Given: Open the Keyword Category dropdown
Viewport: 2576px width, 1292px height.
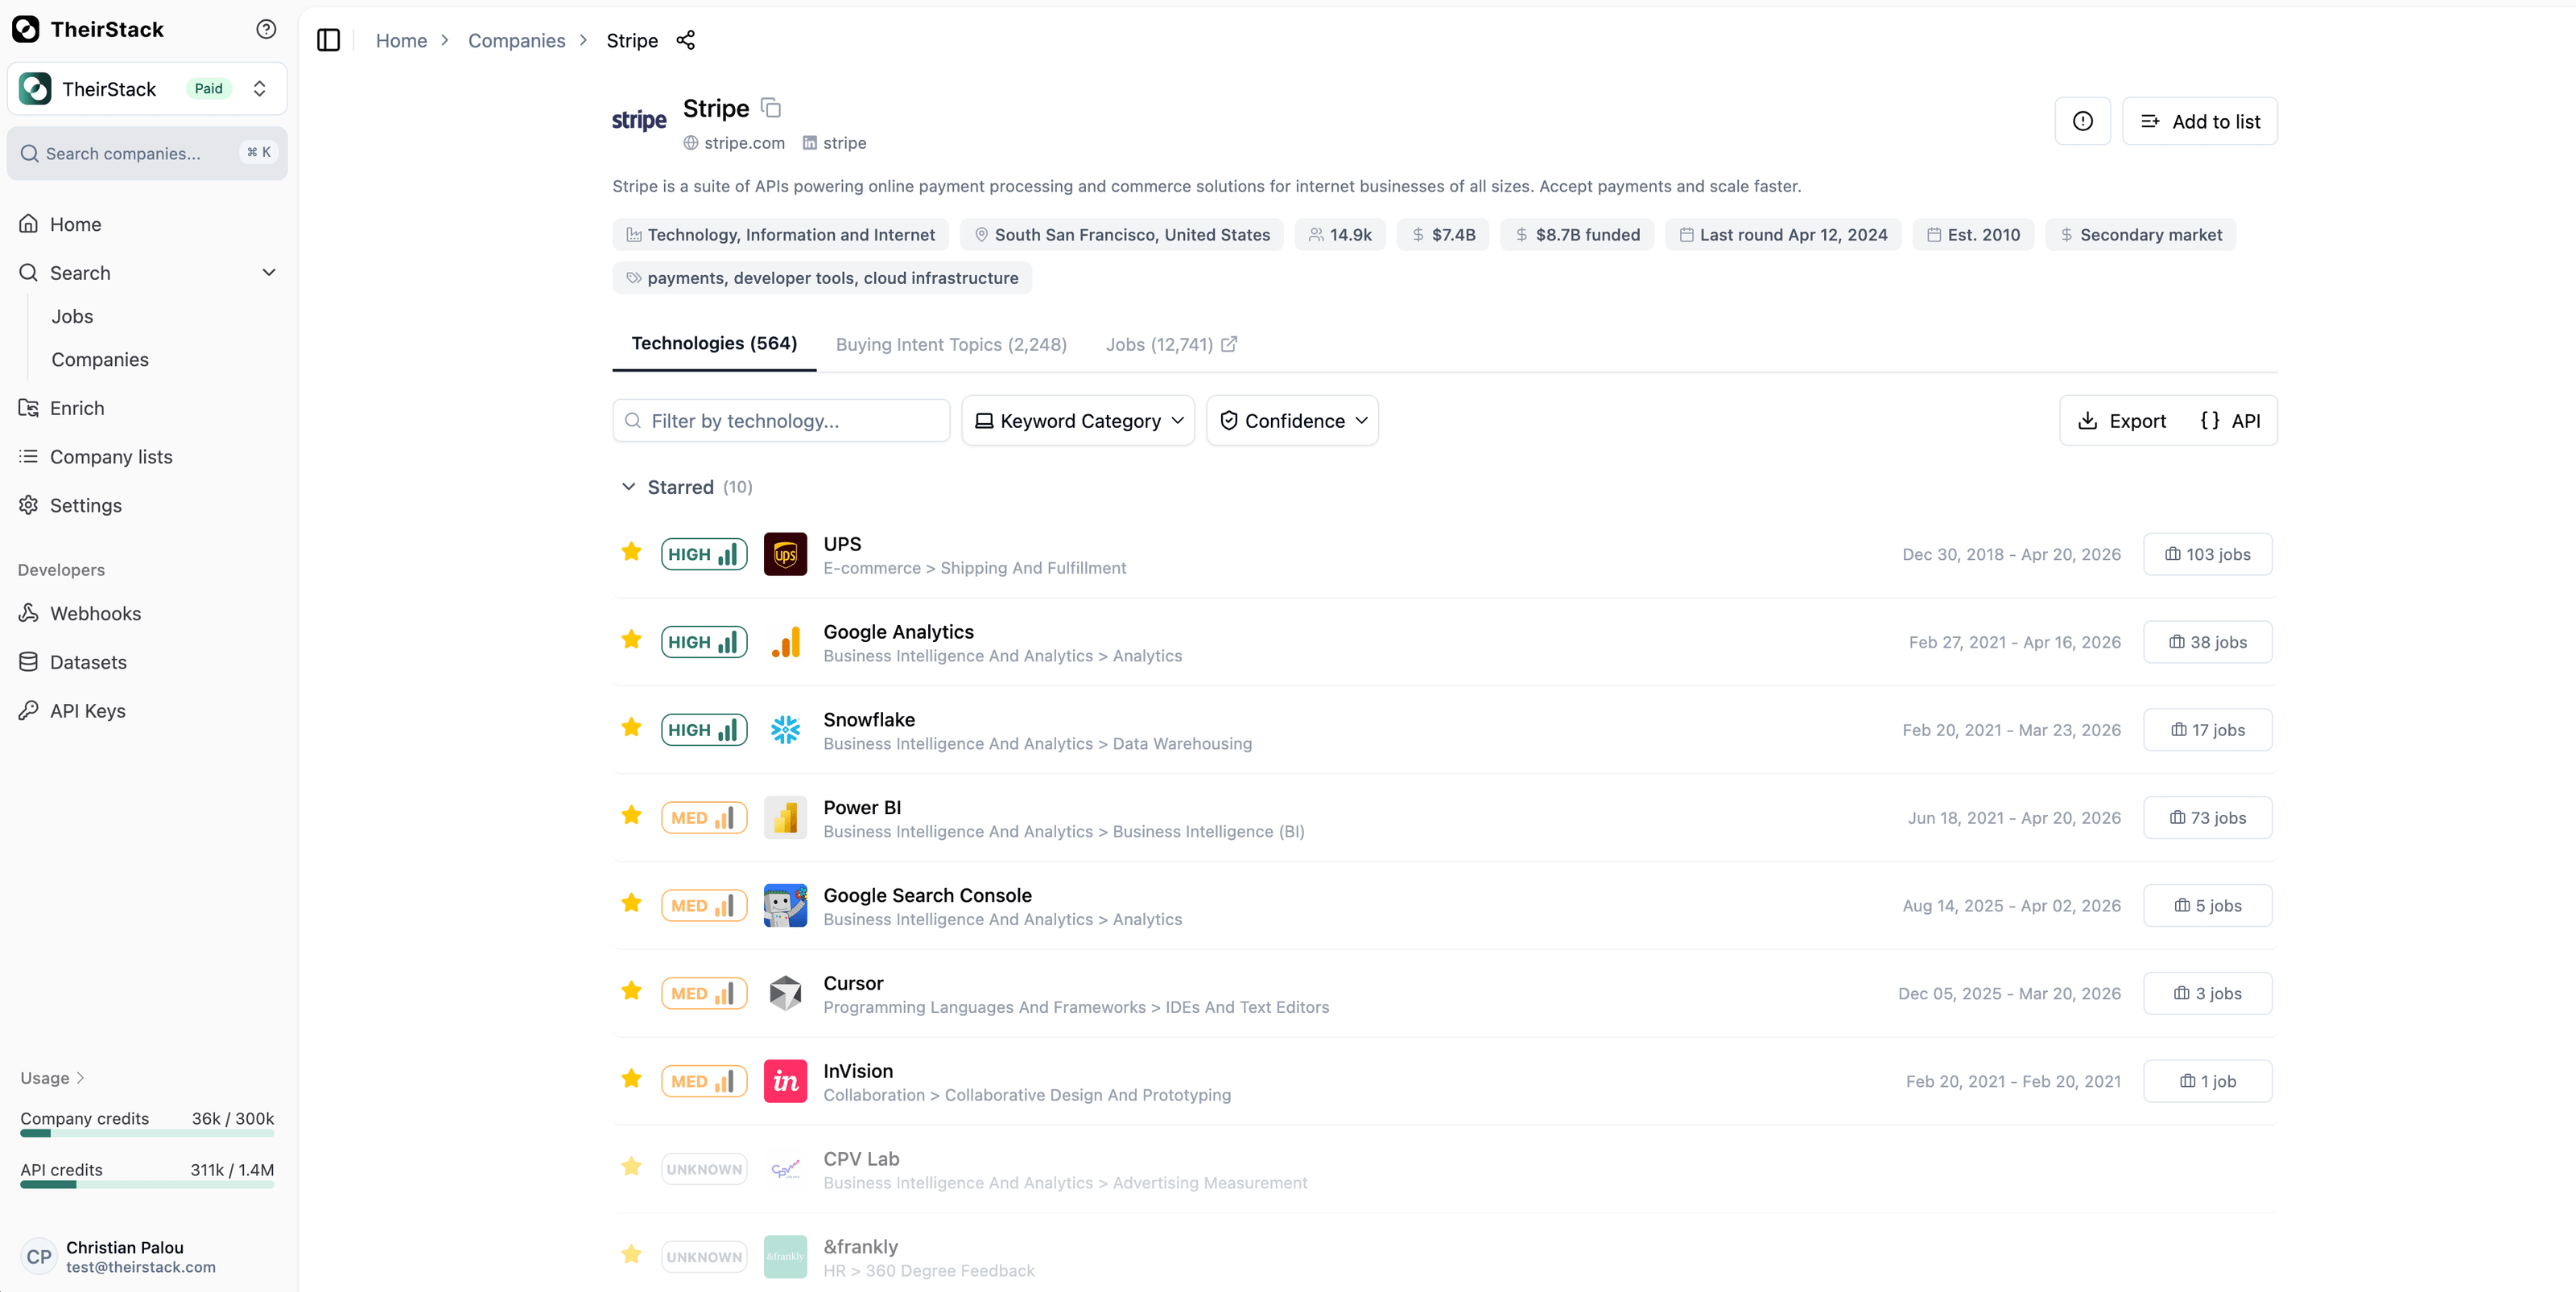Looking at the screenshot, I should [1078, 421].
